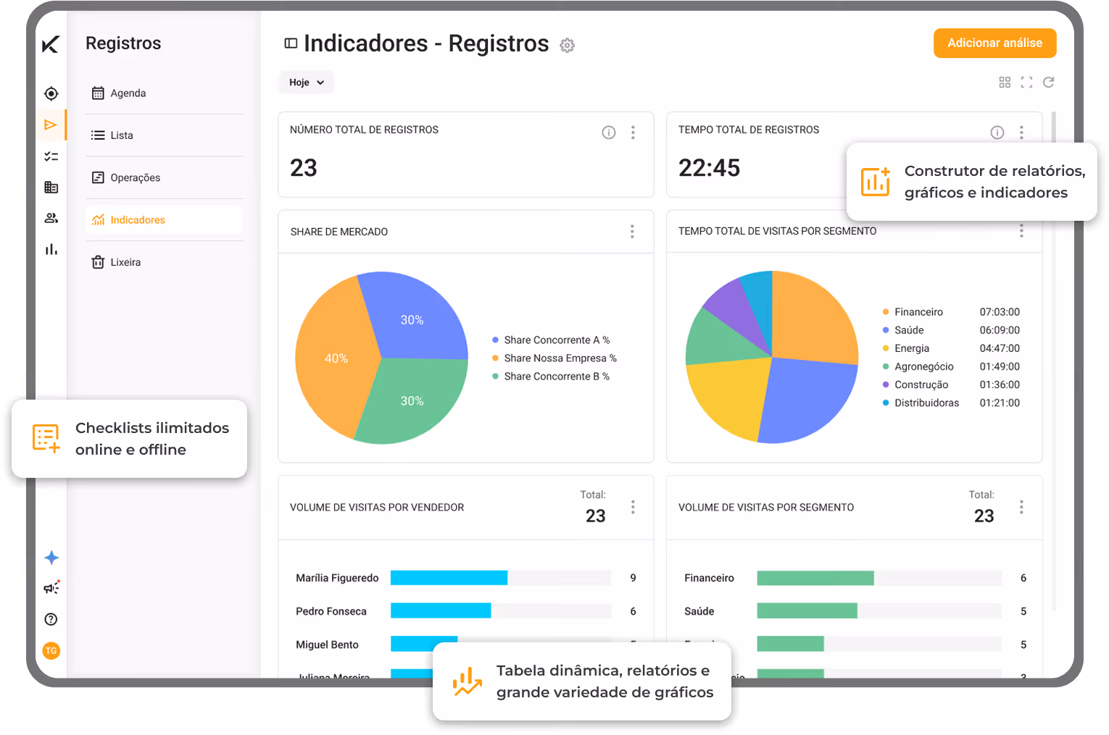Select the orange play/registros sidebar icon
1109x735 pixels.
point(51,125)
